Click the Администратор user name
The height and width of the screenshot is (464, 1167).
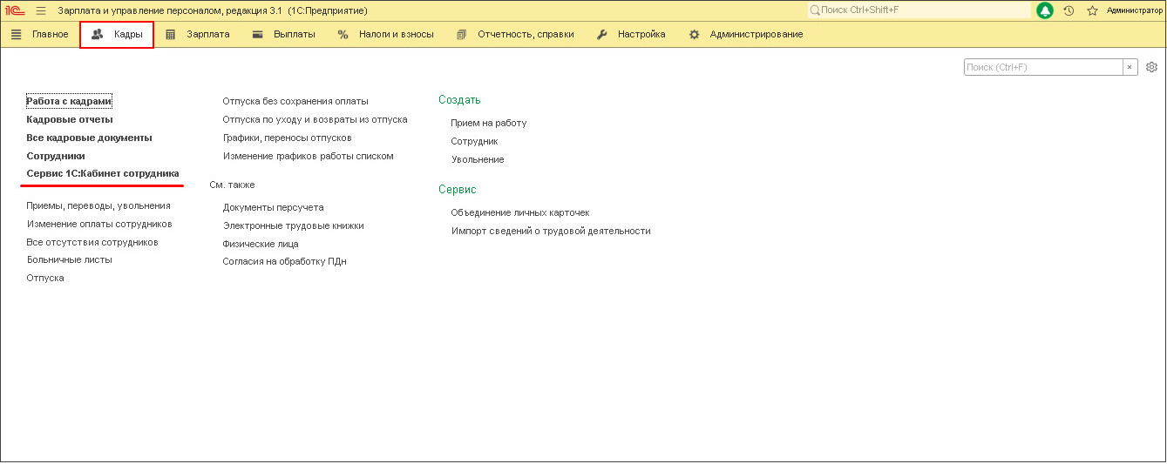[1134, 10]
